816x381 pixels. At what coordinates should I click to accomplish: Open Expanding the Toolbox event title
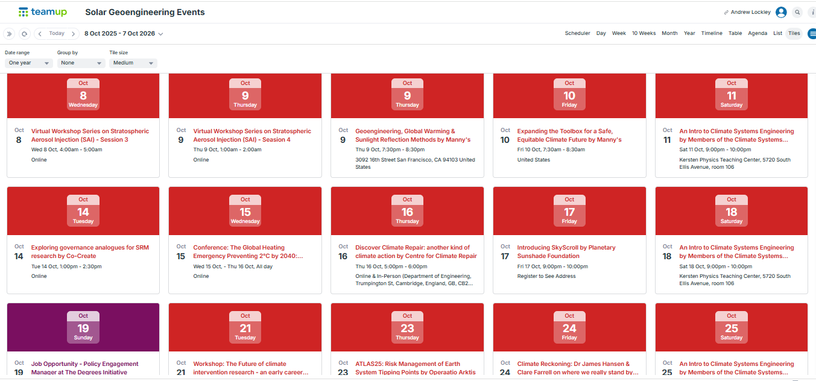pyautogui.click(x=569, y=136)
